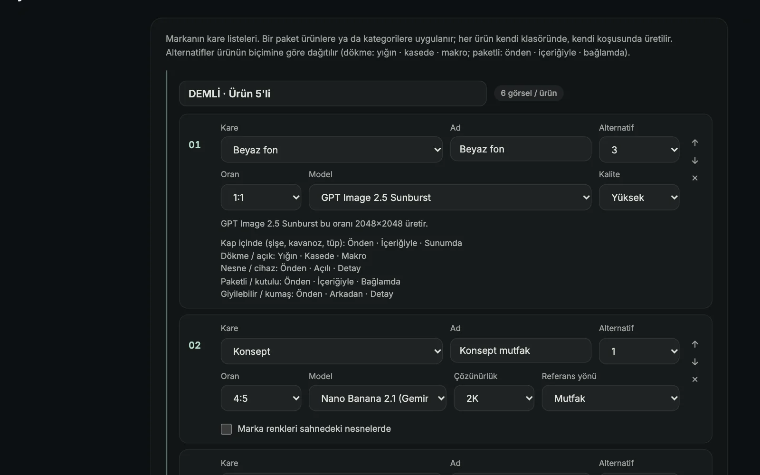Click the 'Dökme / açık: Yığın · Kasede · Makro' line
Image resolution: width=760 pixels, height=475 pixels.
[x=294, y=256]
